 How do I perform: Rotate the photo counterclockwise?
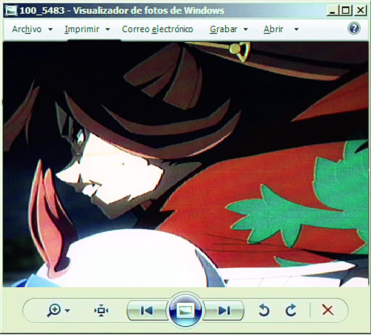(264, 310)
